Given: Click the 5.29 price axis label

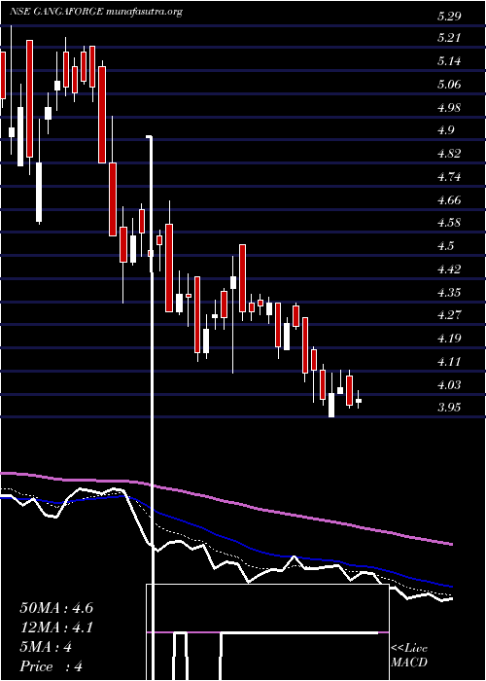Looking at the screenshot, I should tap(449, 17).
